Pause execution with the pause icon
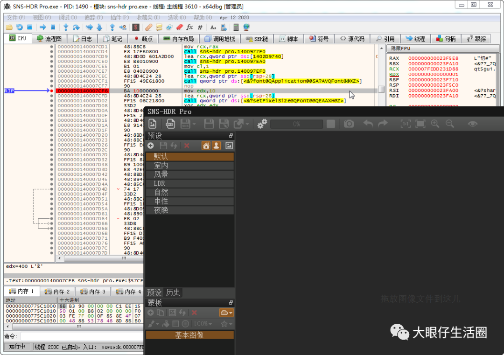 tap(53, 28)
